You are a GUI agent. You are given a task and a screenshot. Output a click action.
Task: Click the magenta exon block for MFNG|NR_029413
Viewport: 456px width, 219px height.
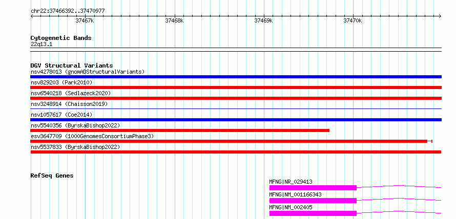[313, 188]
